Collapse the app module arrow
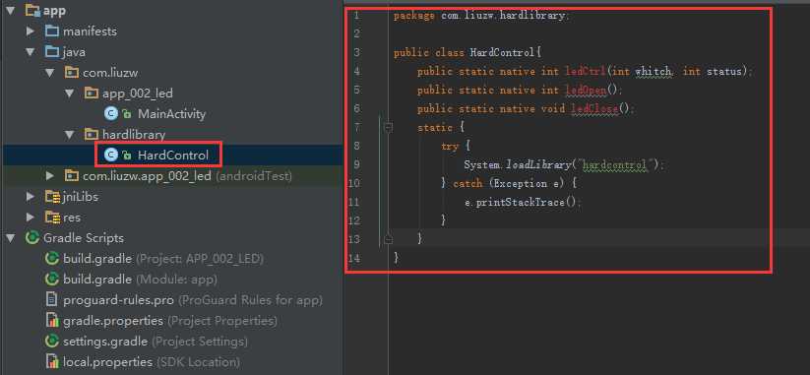Screen dimensions: 810x375 pos(11,11)
